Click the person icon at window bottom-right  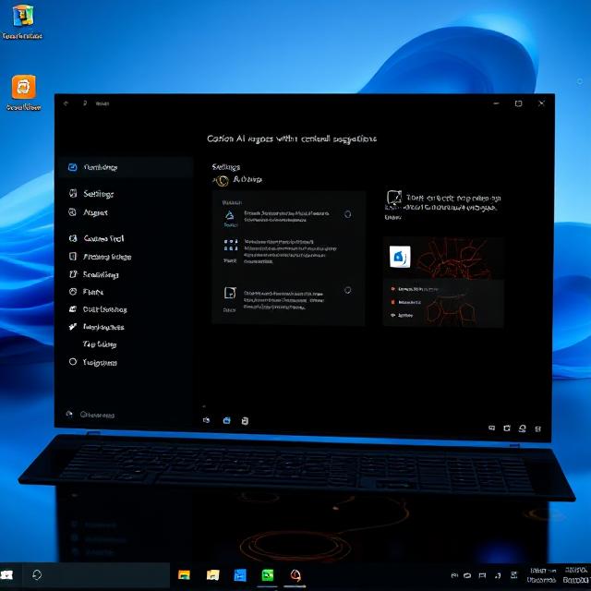click(x=522, y=428)
